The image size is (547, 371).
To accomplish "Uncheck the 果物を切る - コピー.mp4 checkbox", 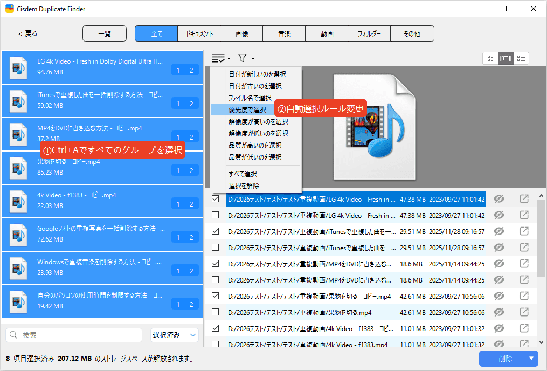I will 216,296.
